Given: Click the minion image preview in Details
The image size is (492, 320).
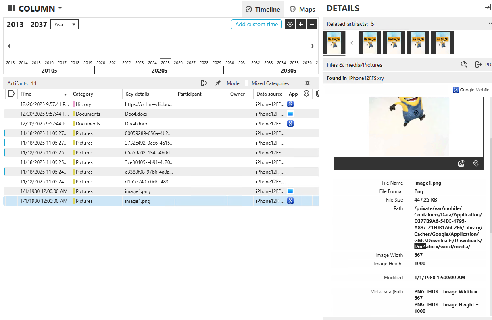Looking at the screenshot, I should coord(409,127).
